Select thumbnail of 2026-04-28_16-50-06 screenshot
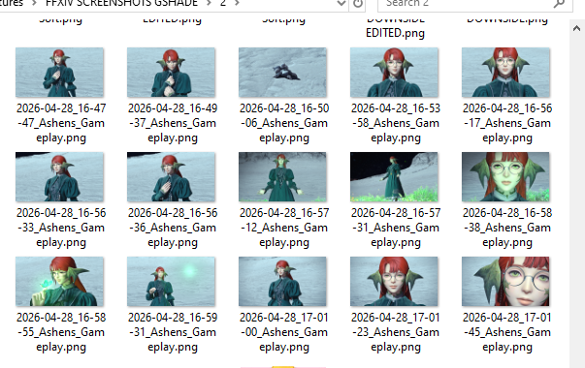This screenshot has height=368, width=585. pyautogui.click(x=283, y=73)
